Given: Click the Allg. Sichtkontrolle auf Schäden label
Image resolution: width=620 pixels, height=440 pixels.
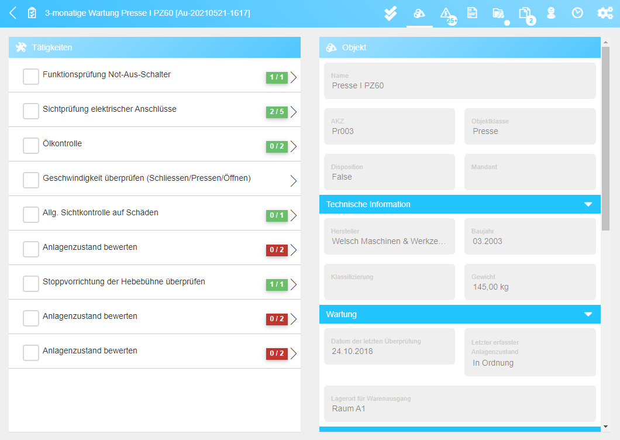Looking at the screenshot, I should point(101,212).
